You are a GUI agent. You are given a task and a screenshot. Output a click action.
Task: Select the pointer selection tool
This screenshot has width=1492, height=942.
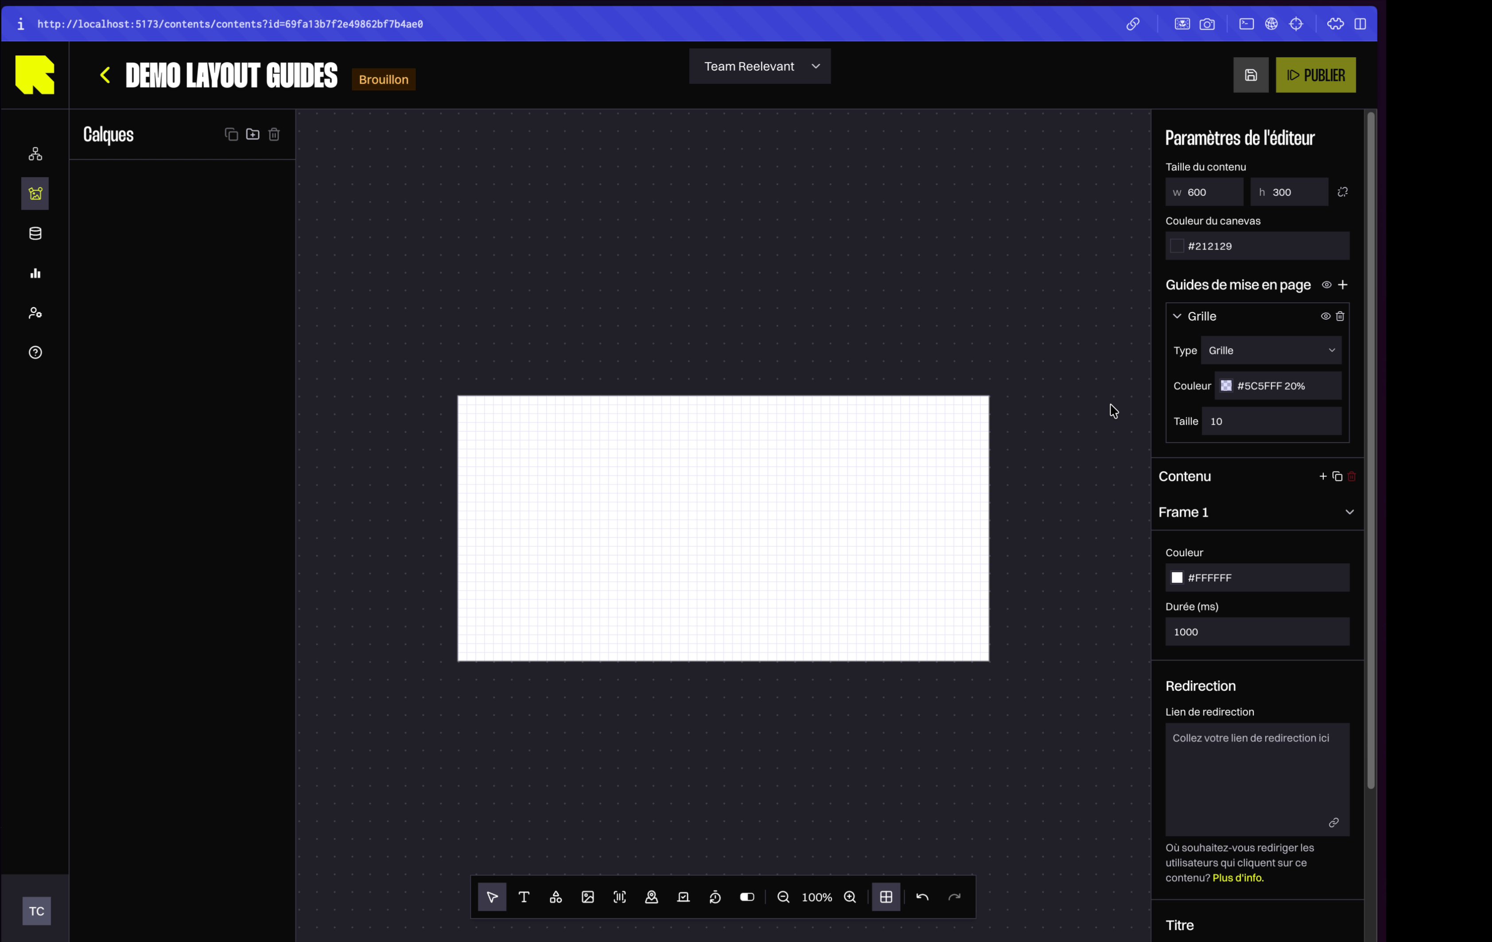pos(492,897)
